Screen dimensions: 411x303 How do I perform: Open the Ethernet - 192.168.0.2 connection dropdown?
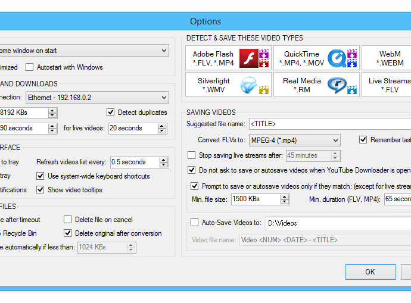(x=97, y=98)
